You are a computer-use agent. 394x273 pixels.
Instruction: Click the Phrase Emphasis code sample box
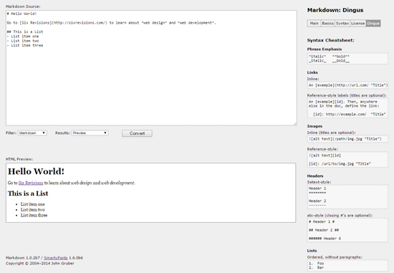tap(347, 59)
